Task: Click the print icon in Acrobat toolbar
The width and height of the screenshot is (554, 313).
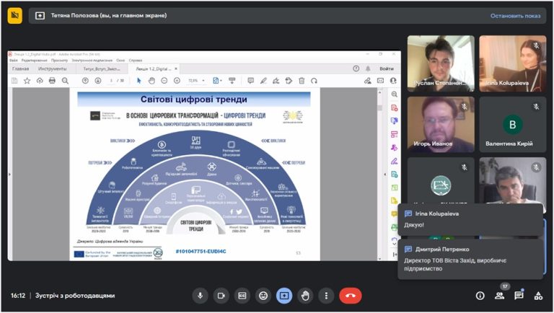Action: (52, 81)
